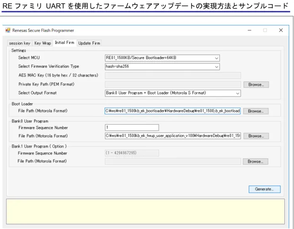Screen dimensions: 294x229
Task: Click the 'Select Firmware Verification Type' label
Action: pyautogui.click(x=48, y=67)
